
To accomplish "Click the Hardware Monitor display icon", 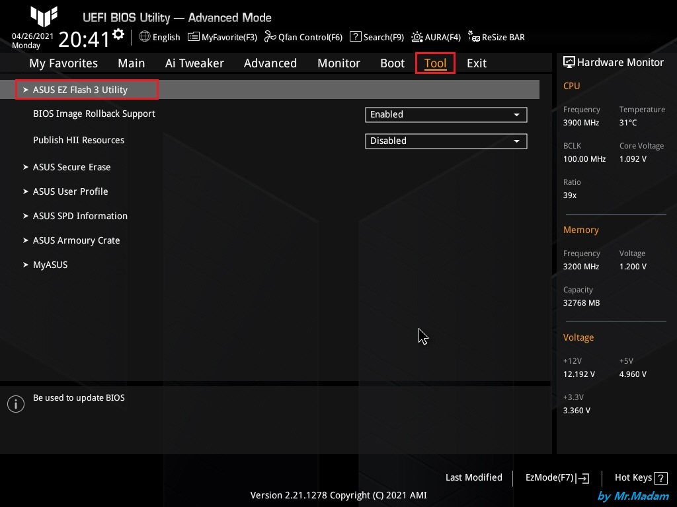I will pos(569,62).
